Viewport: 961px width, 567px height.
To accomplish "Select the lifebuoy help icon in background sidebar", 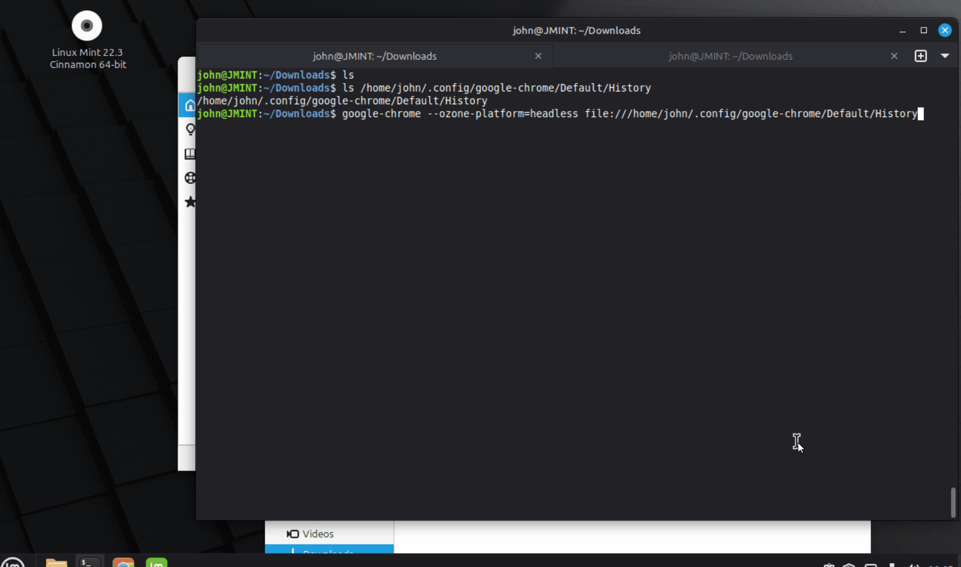I will [190, 178].
